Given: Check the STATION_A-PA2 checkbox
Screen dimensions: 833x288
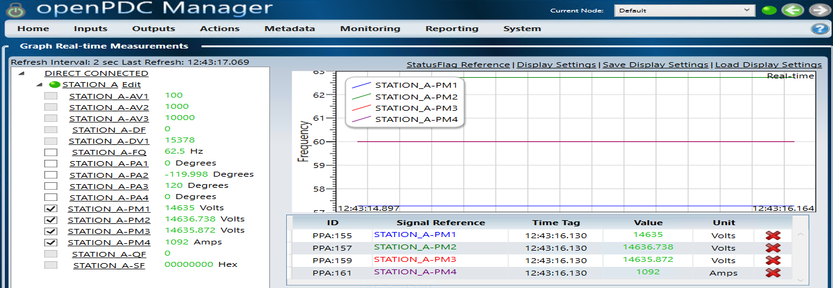Looking at the screenshot, I should click(x=51, y=175).
